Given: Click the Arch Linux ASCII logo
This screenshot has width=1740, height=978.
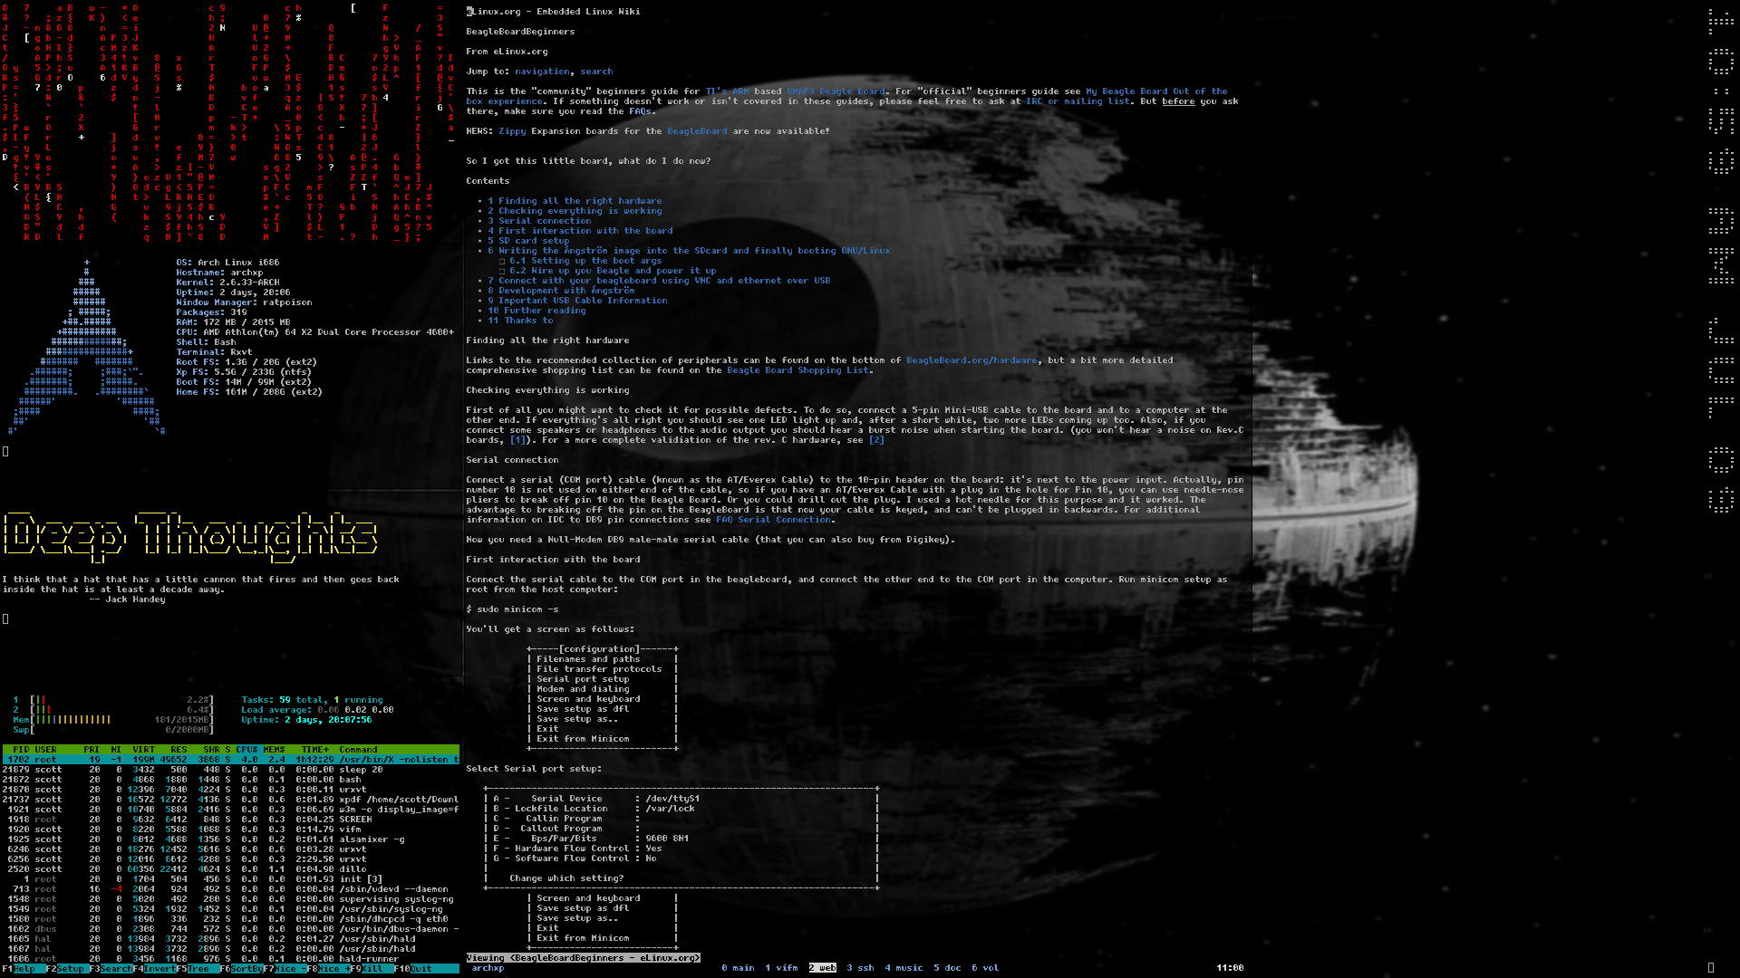Looking at the screenshot, I should (88, 349).
